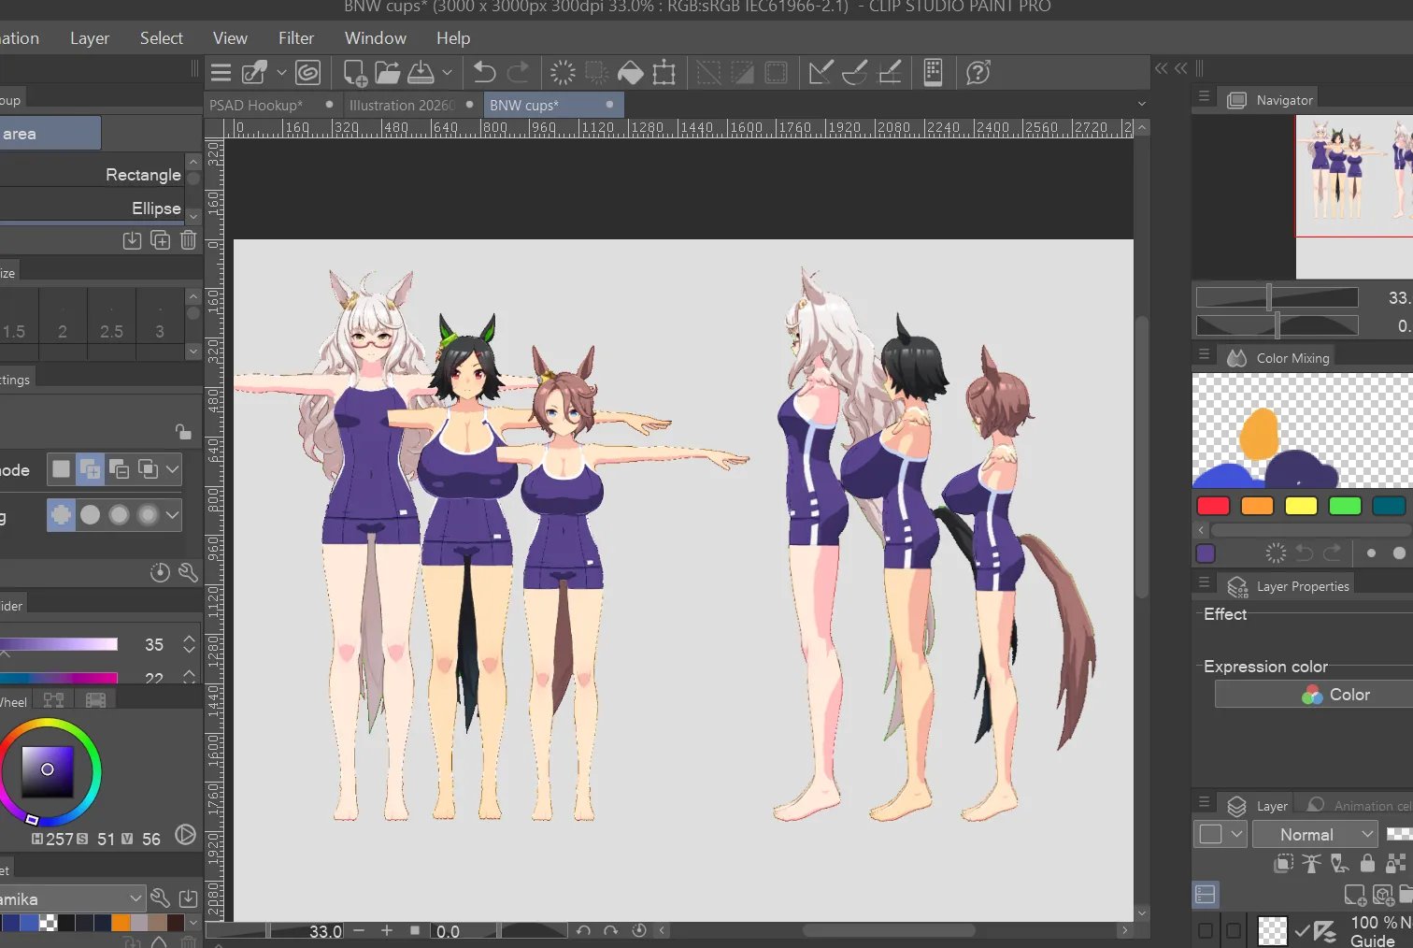Click the smartphone icon in the command bar
This screenshot has height=948, width=1413.
(x=933, y=73)
